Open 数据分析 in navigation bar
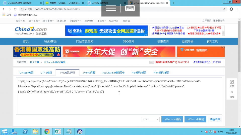The image size is (241, 135). pyautogui.click(x=188, y=41)
